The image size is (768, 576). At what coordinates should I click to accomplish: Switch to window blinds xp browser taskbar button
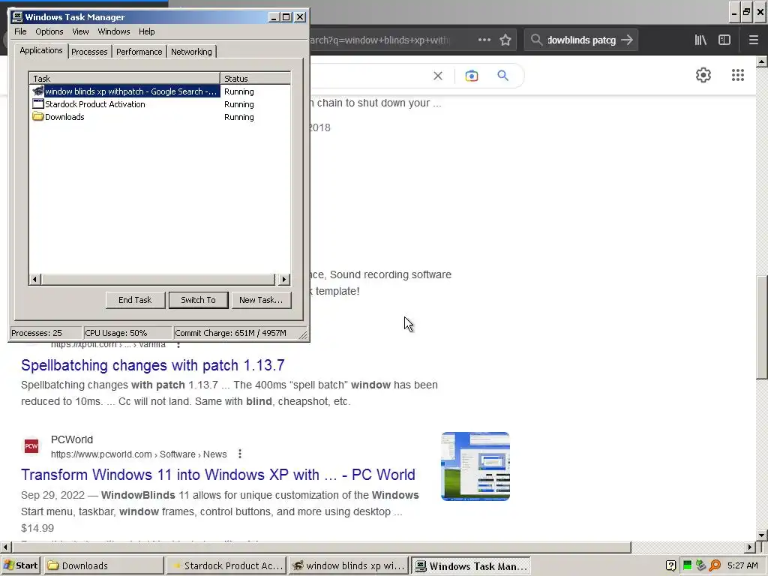(348, 565)
